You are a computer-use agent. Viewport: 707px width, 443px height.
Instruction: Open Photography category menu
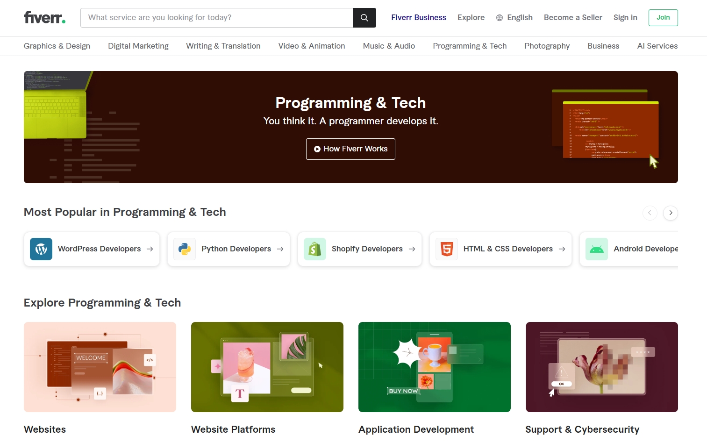(x=547, y=46)
